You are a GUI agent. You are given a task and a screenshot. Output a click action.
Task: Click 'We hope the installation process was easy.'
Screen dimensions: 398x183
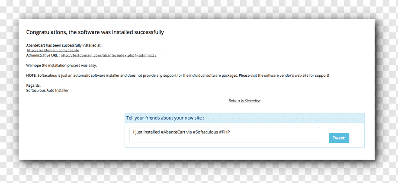pyautogui.click(x=62, y=66)
